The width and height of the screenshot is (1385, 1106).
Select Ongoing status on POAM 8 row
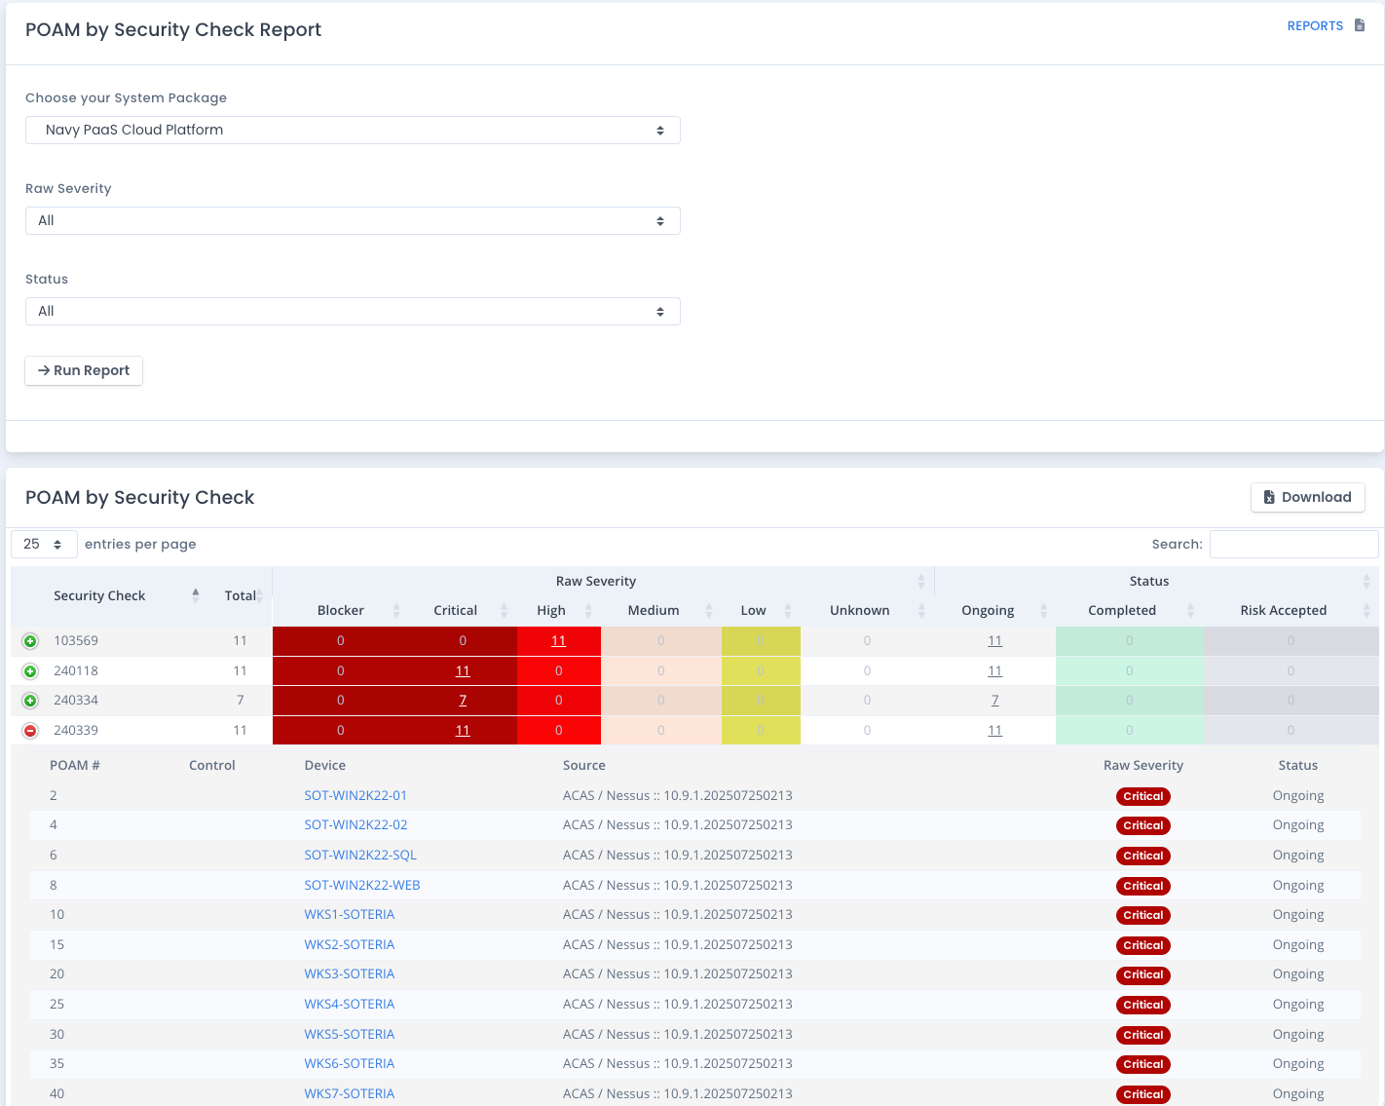coord(1298,885)
